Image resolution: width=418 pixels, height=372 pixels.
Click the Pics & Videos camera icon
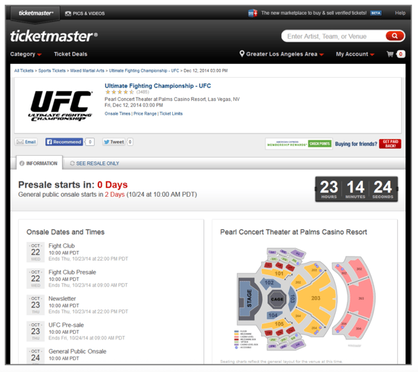coord(68,13)
